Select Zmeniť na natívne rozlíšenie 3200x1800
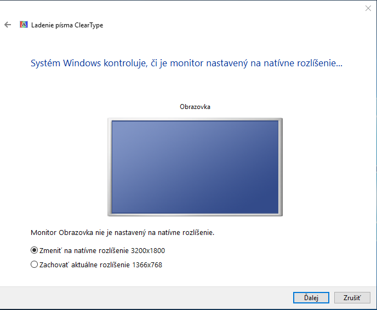 point(98,250)
